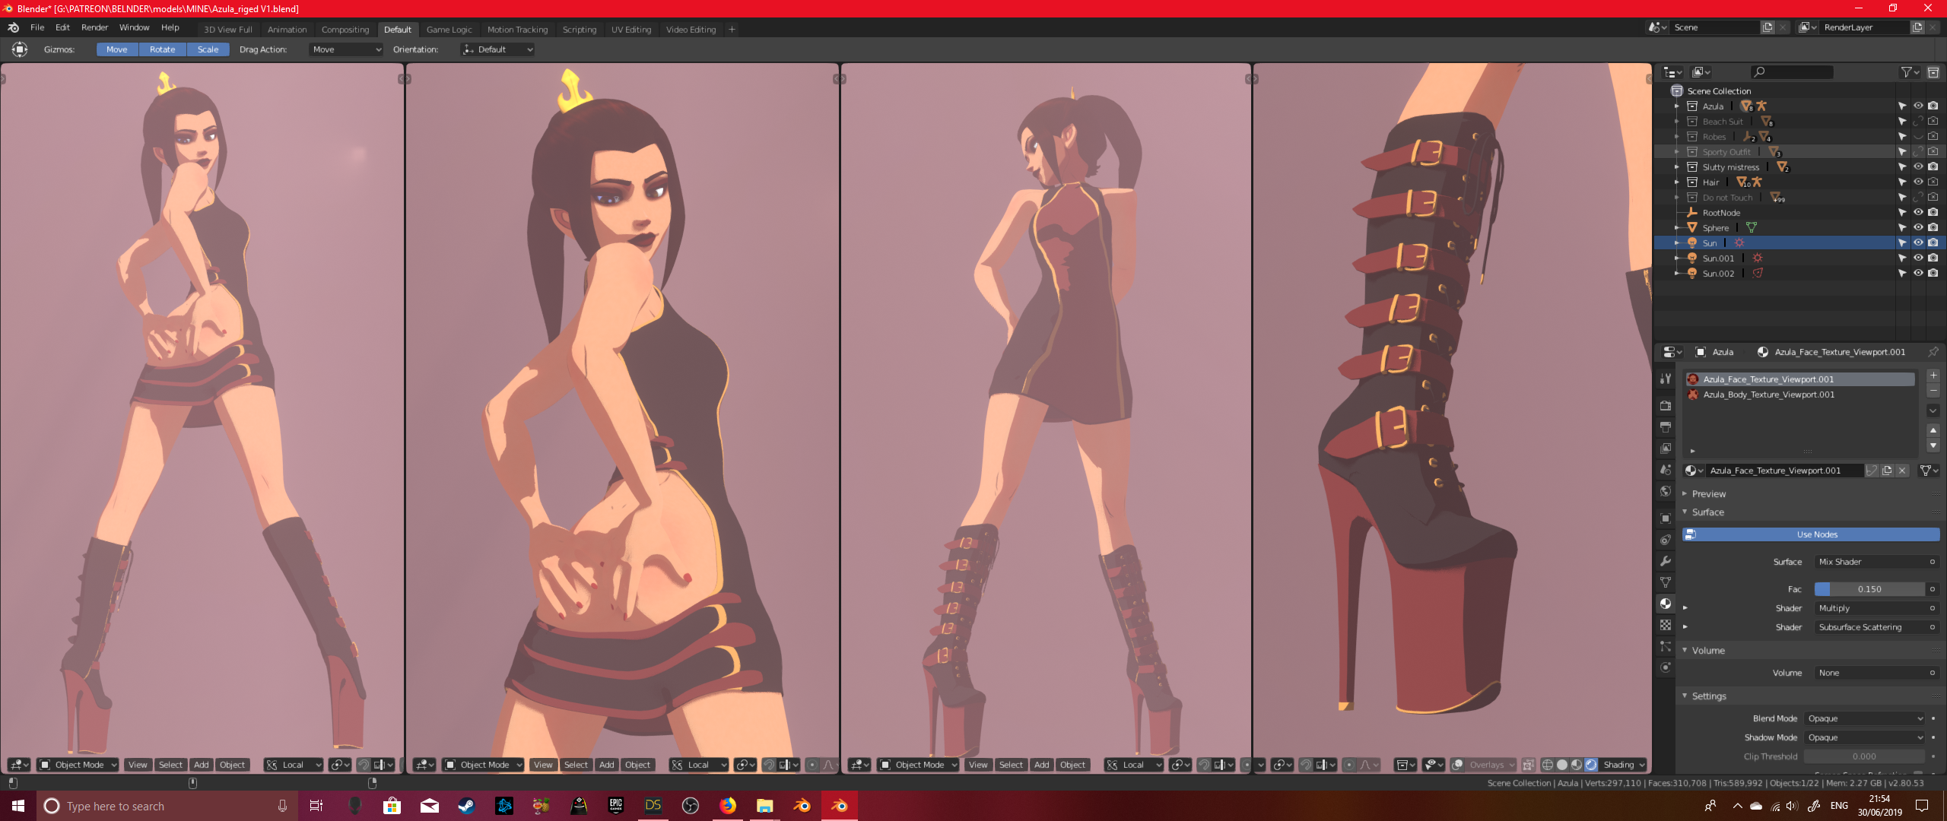Image resolution: width=1947 pixels, height=821 pixels.
Task: Expand the Sun.002 object tree
Action: [1676, 274]
